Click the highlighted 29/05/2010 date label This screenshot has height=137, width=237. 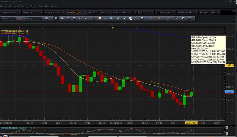[191, 123]
